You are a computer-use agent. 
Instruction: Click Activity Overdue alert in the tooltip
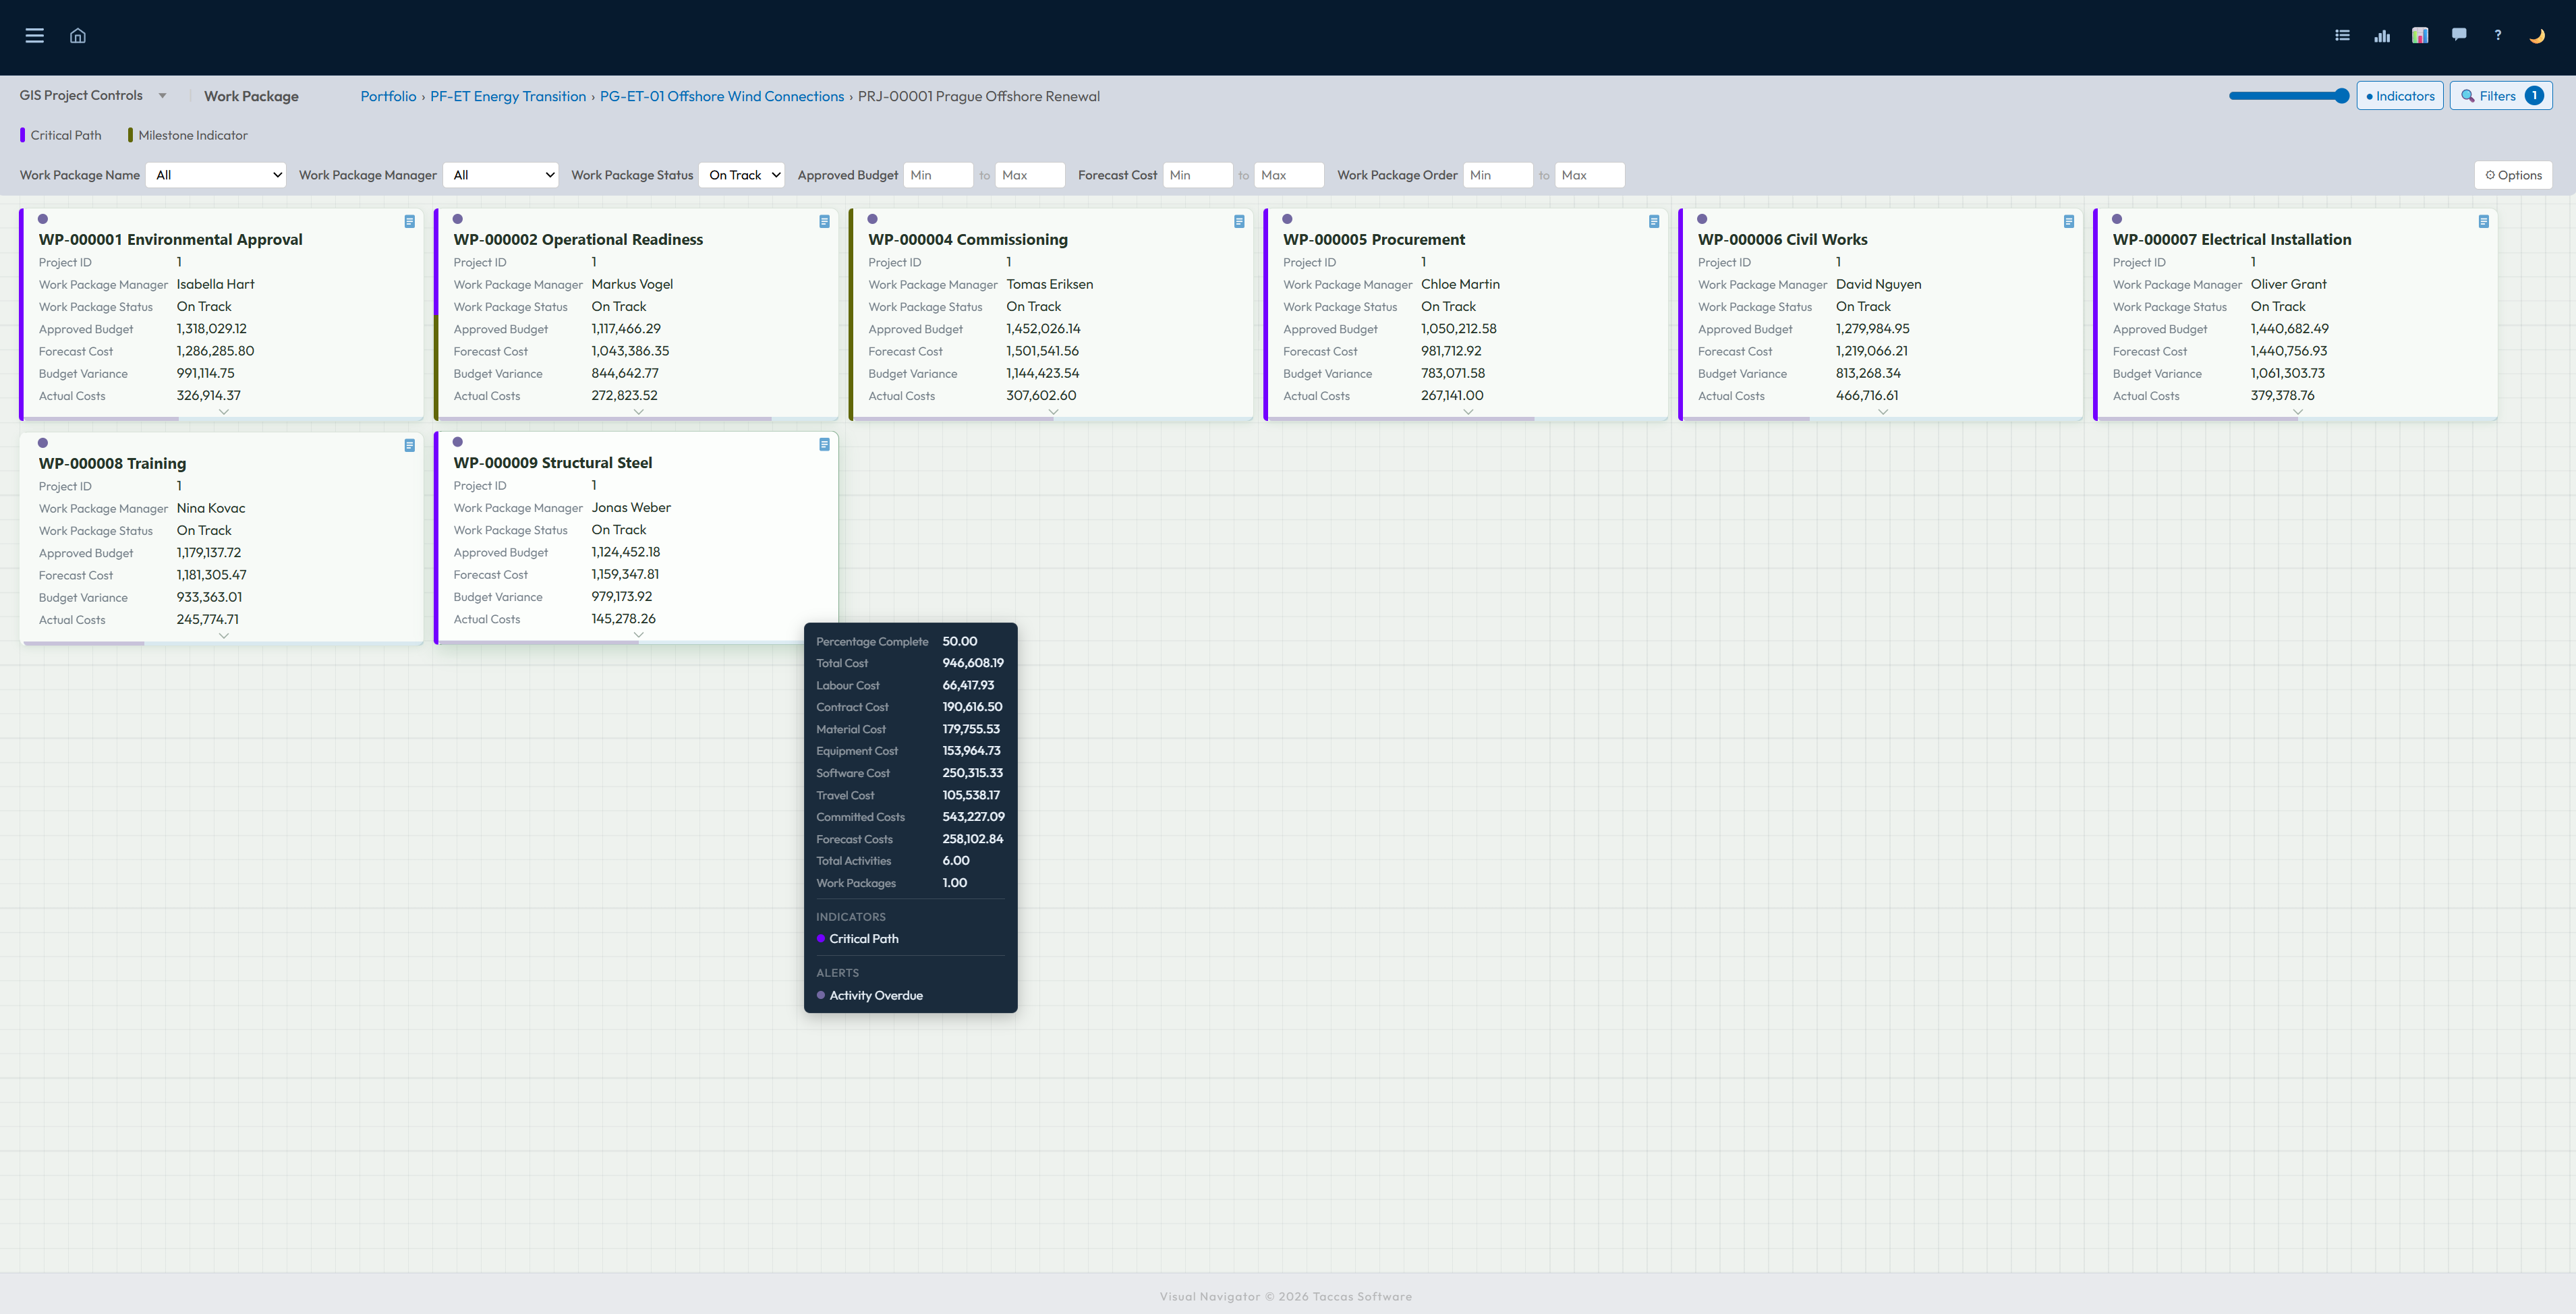pyautogui.click(x=870, y=996)
